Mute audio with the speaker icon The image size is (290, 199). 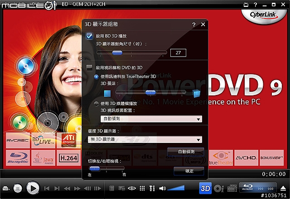162,189
